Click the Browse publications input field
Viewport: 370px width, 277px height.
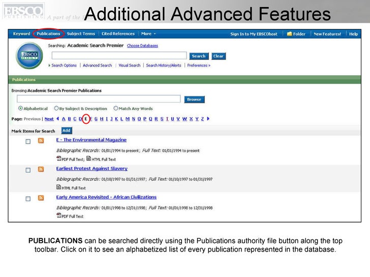point(99,99)
